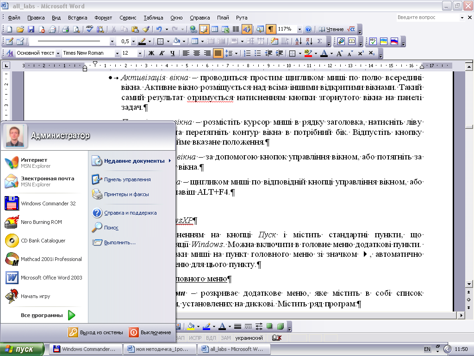The height and width of the screenshot is (356, 474).
Task: Activate the Format Painter brush
Action: [x=146, y=29]
